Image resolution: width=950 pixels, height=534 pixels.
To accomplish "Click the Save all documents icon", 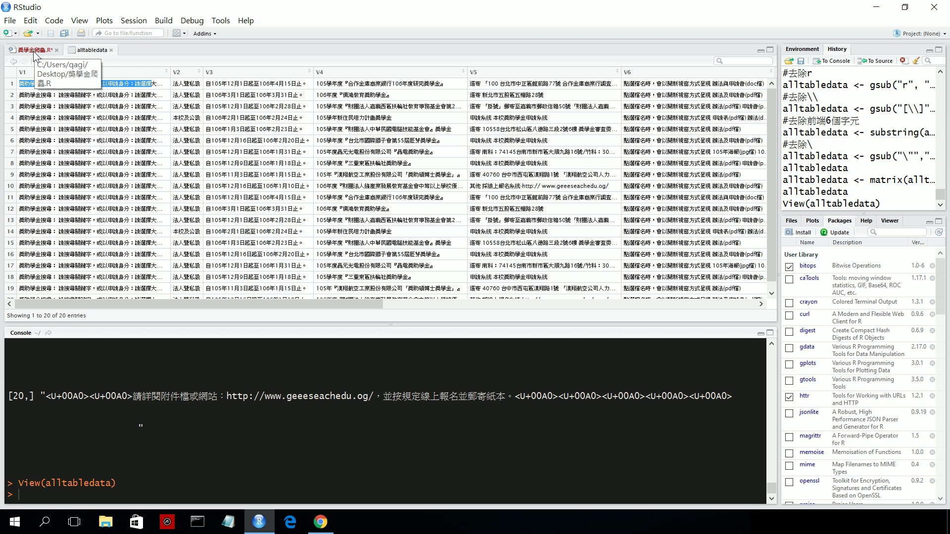I will (64, 33).
